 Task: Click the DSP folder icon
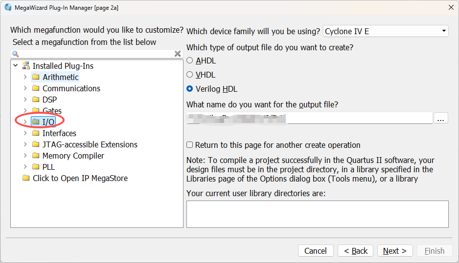click(36, 99)
